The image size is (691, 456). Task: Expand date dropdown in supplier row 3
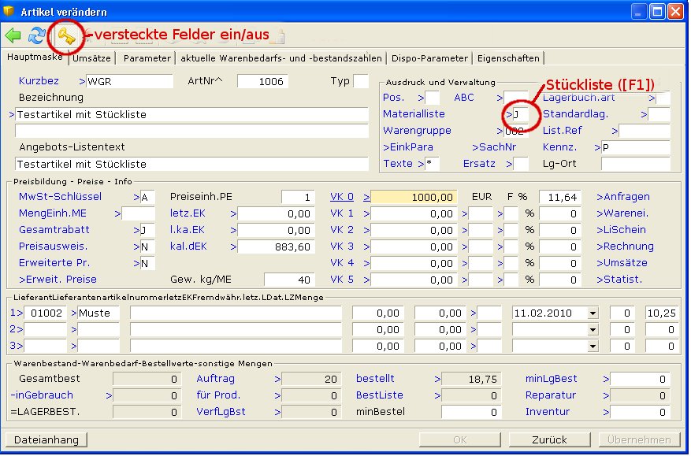coord(593,346)
